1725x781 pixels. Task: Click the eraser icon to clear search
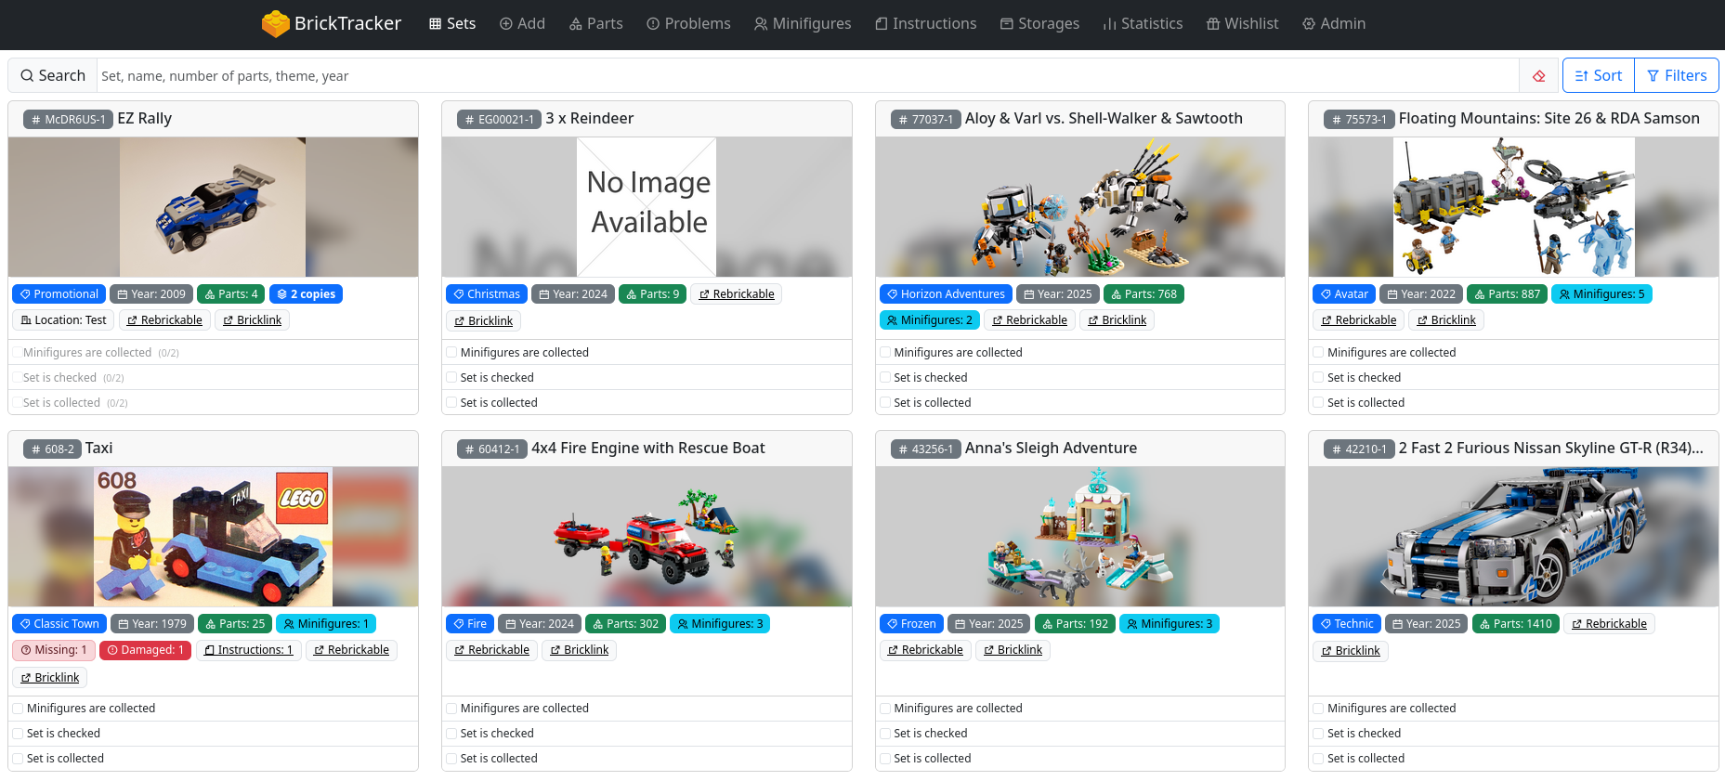coord(1539,76)
